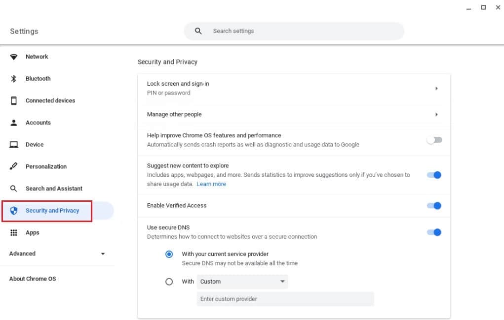Open the Bluetooth section icon
The height and width of the screenshot is (320, 504).
14,78
